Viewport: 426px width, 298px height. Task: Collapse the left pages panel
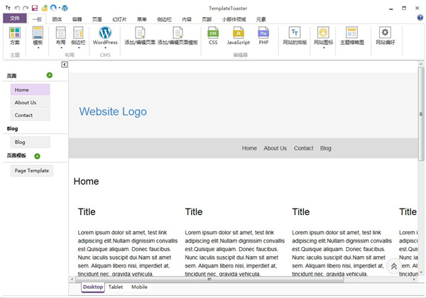point(65,65)
